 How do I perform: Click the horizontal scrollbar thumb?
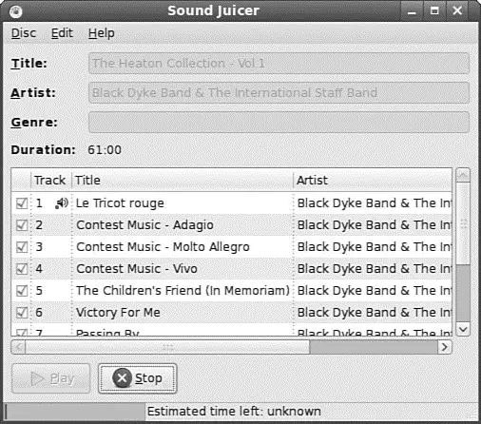[167, 347]
